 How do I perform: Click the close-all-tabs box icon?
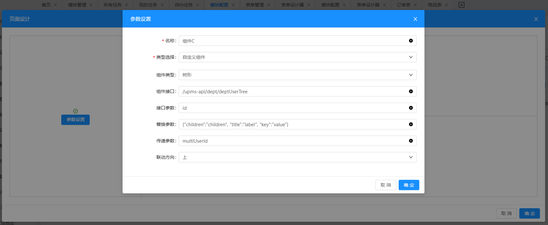tap(461, 5)
